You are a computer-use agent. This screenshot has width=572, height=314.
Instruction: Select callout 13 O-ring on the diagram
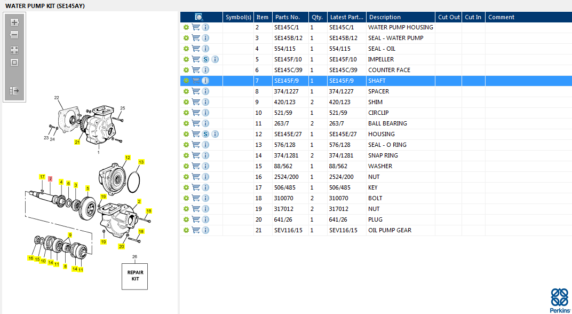141,162
